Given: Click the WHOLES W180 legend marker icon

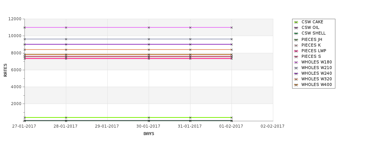Looking at the screenshot, I should coord(296,62).
